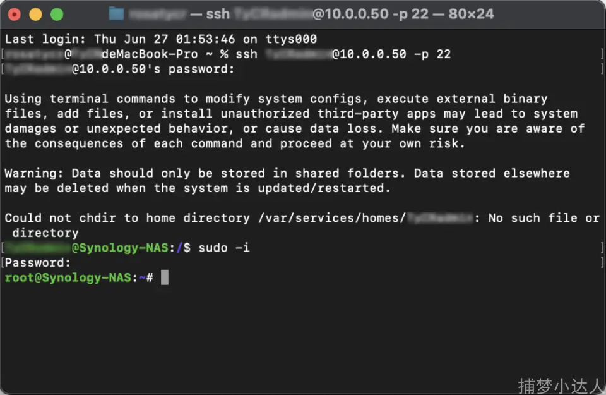The image size is (606, 395).
Task: Click the block cursor after root prompt
Action: 165,277
